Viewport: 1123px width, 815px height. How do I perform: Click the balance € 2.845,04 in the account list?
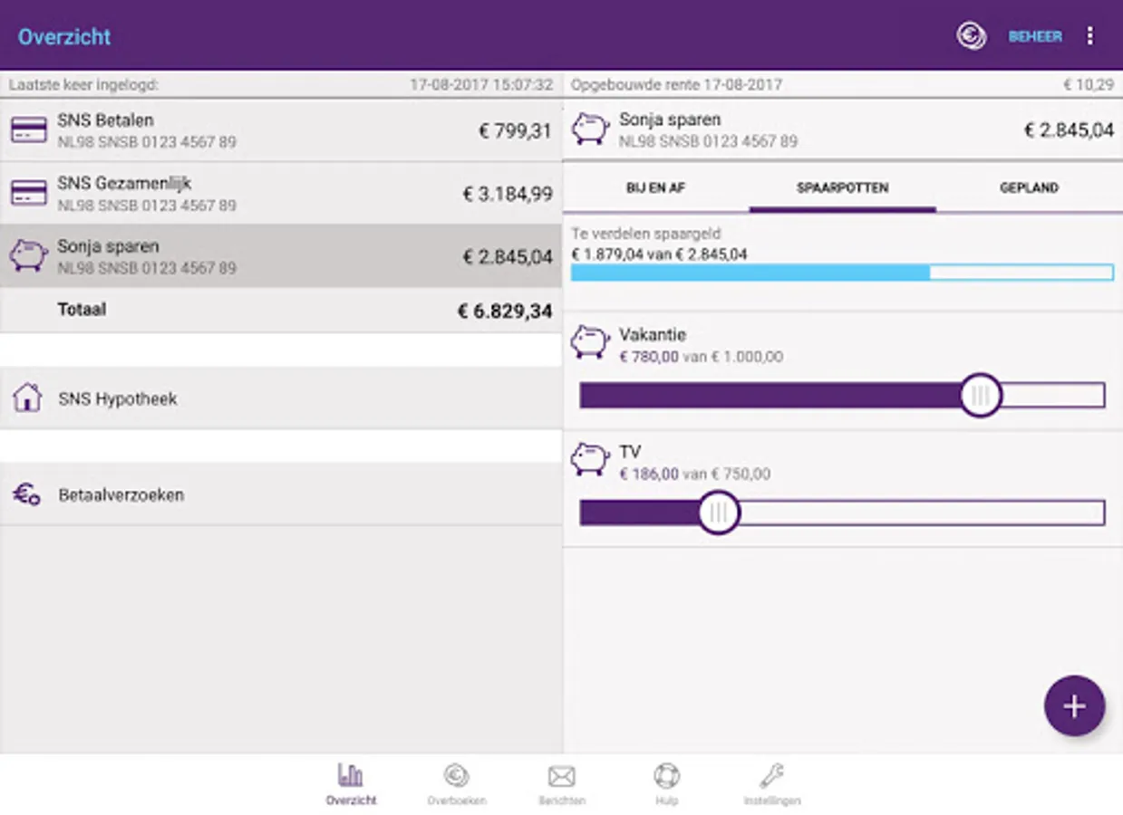click(x=508, y=257)
